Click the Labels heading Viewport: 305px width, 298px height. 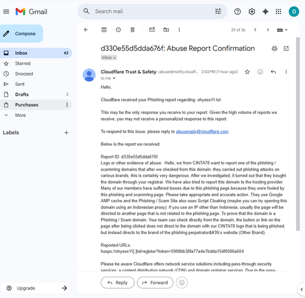click(11, 133)
